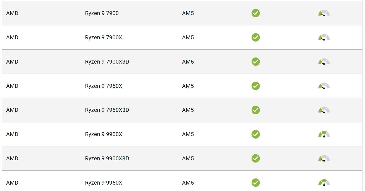Click the AM5 socket cell for Ryzen 9 9900X3D
Screen dimensions: 365x191
188,158
